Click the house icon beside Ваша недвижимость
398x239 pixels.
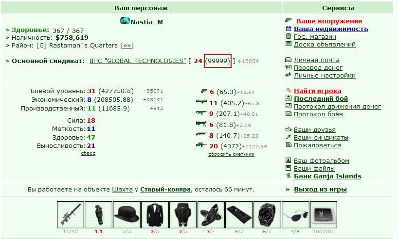pyautogui.click(x=289, y=28)
